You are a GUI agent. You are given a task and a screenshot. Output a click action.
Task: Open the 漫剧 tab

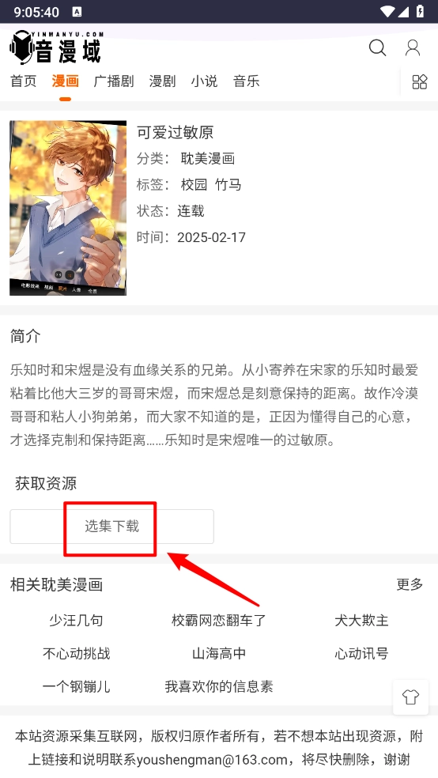pyautogui.click(x=162, y=81)
